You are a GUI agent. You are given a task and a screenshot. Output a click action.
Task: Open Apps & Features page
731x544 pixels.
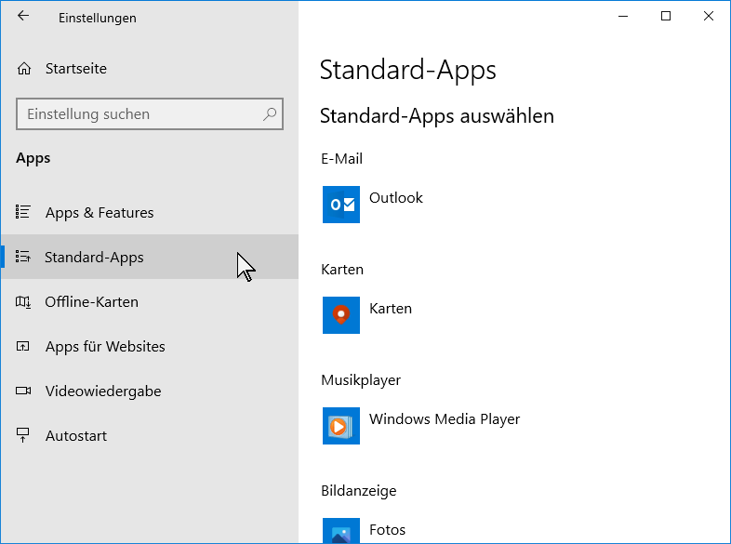150,212
